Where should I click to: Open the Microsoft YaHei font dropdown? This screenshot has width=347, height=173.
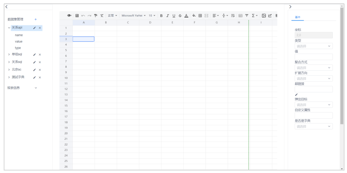(134, 16)
